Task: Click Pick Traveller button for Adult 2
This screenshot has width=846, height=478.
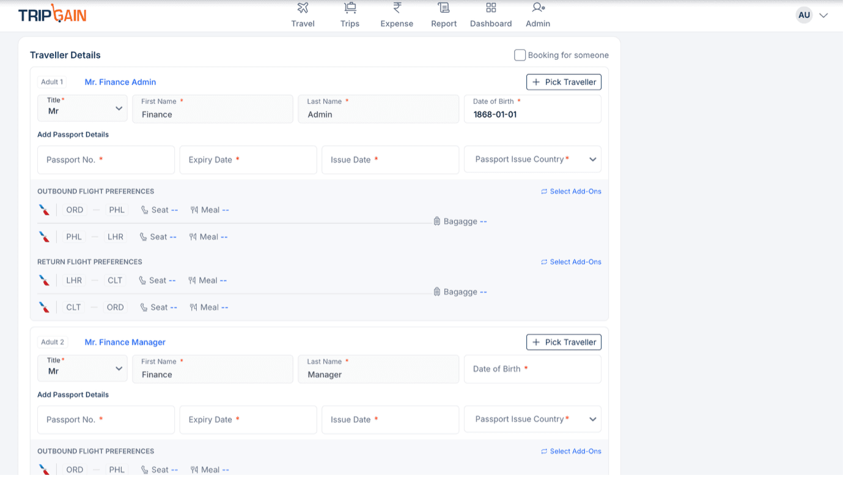Action: point(564,342)
